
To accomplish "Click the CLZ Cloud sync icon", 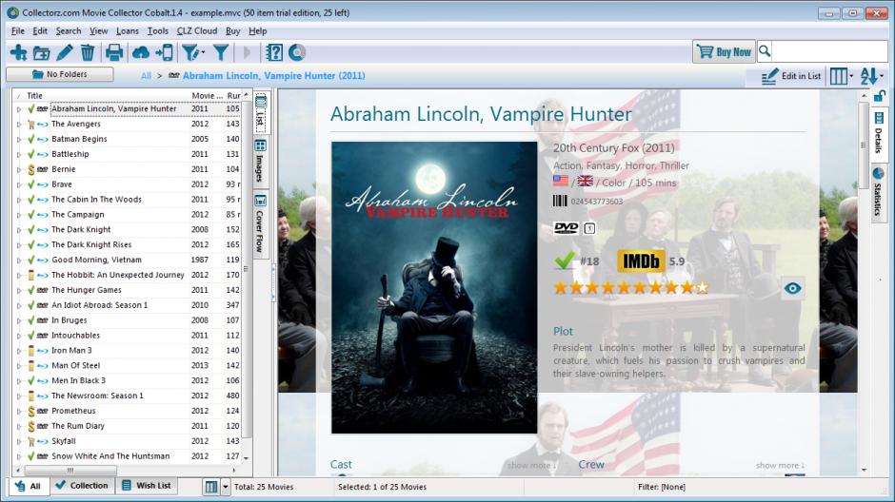I will coord(140,53).
